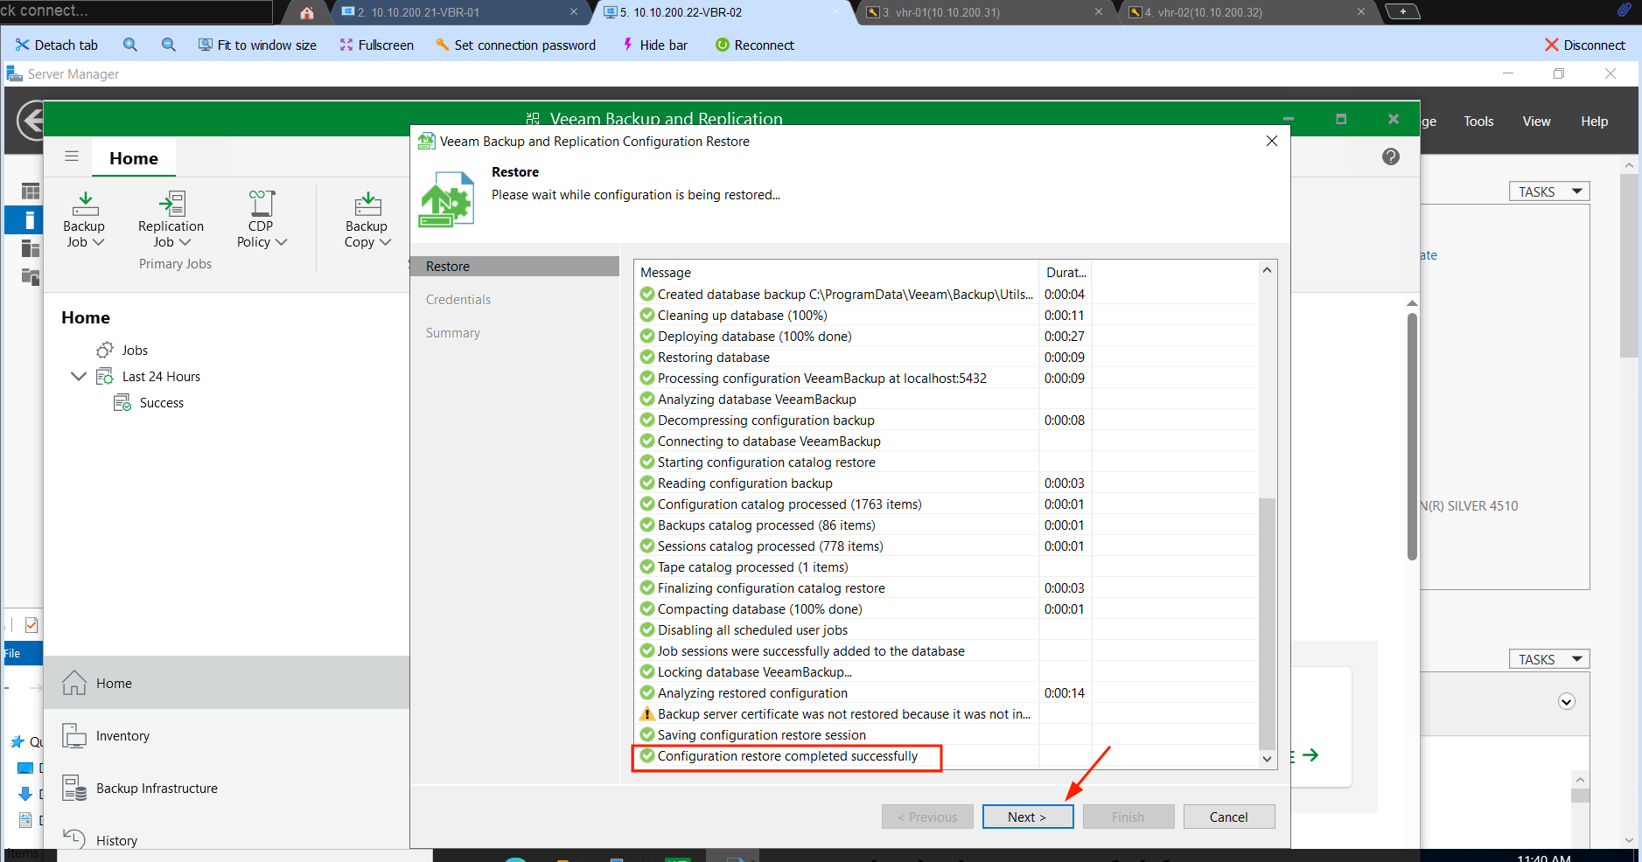
Task: Open the Veeam hamburger main menu
Action: (x=72, y=156)
